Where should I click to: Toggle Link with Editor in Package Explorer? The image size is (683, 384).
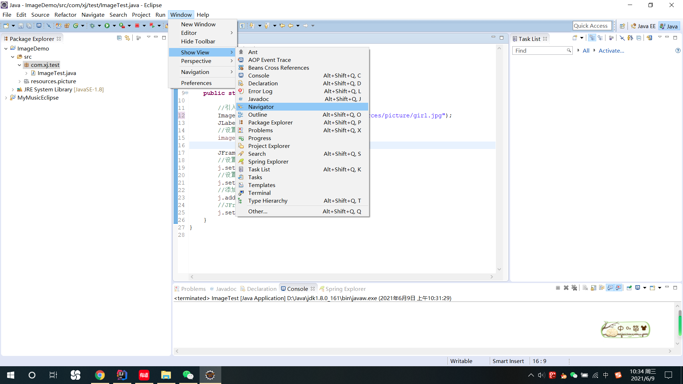[x=127, y=38]
